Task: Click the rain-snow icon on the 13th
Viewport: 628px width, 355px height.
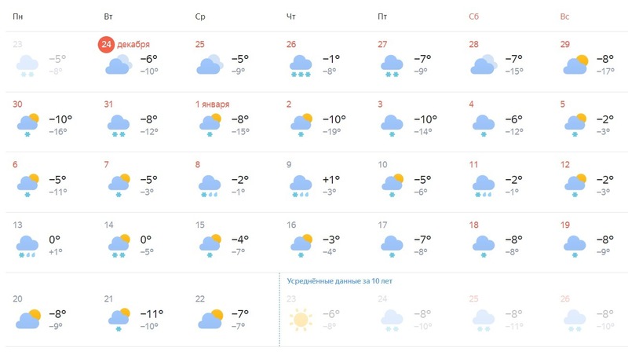Action: [x=27, y=247]
